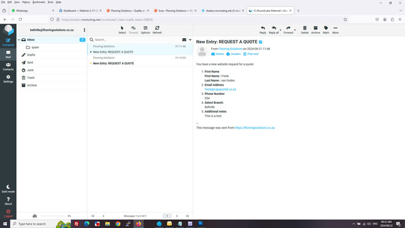Switch message to Plain text view
This screenshot has width=405, height=228.
pos(251,54)
